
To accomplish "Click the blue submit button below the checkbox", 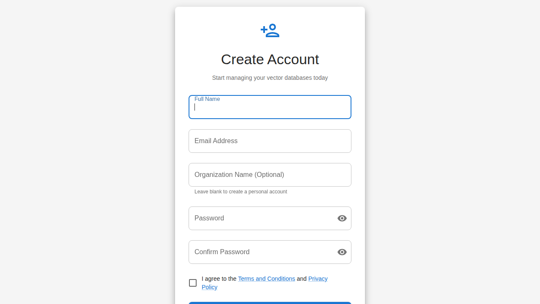I will point(270,304).
